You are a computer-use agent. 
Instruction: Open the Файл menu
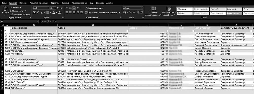click(x=4, y=3)
